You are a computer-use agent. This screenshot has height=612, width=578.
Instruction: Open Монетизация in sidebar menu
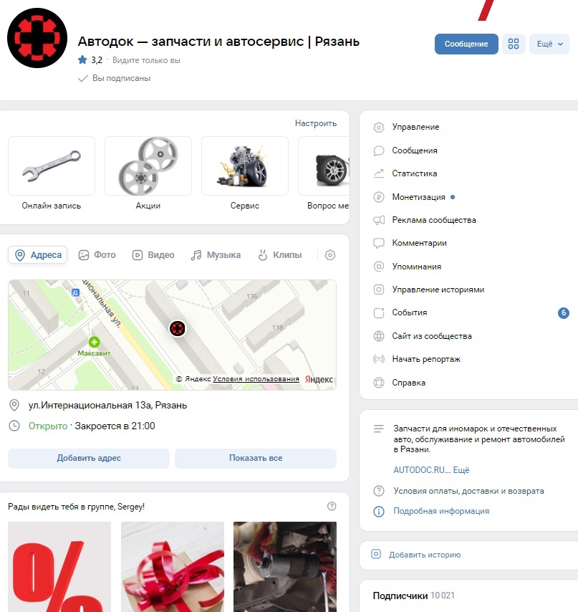[x=418, y=196]
